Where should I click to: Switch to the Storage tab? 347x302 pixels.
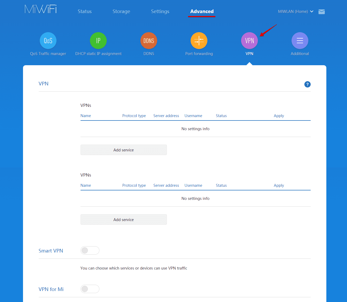pos(121,11)
